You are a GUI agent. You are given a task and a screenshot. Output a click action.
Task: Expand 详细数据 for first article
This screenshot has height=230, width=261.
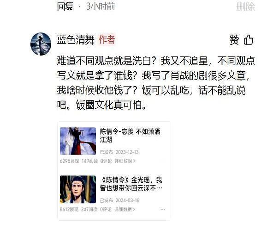(x=125, y=161)
